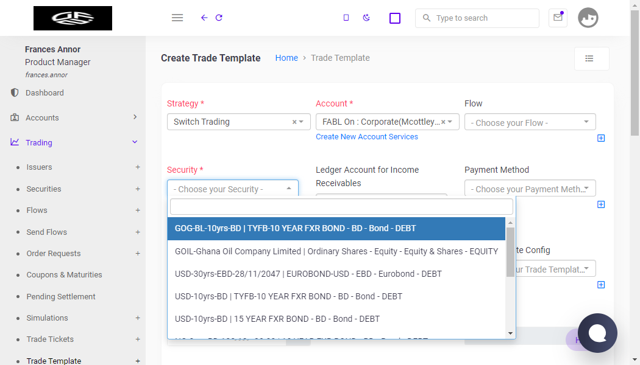Go to Issuers in sidebar
The height and width of the screenshot is (365, 640).
point(39,167)
